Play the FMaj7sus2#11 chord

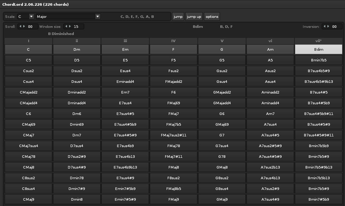173,135
